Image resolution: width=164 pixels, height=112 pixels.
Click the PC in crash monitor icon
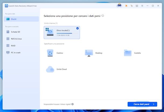pyautogui.click(x=8, y=53)
